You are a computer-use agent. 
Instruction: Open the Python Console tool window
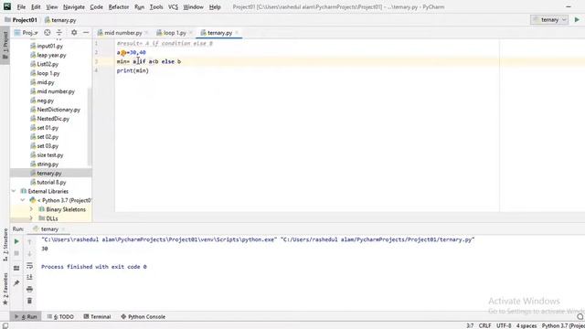tap(143, 317)
